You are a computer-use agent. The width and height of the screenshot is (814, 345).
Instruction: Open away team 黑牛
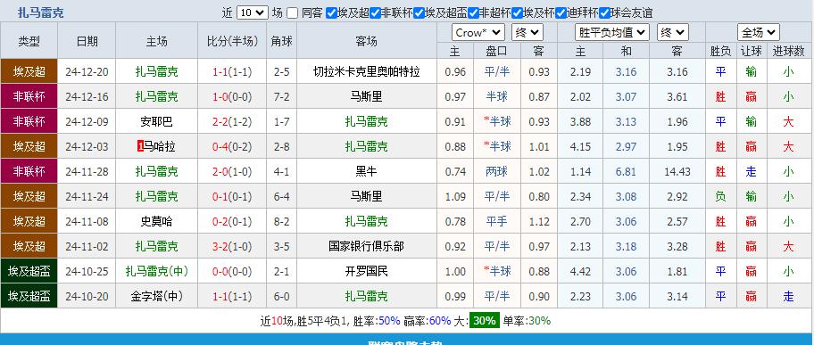tap(367, 171)
